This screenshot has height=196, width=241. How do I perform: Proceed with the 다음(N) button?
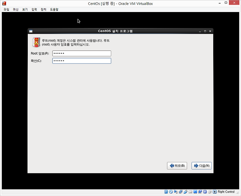tap(202, 166)
